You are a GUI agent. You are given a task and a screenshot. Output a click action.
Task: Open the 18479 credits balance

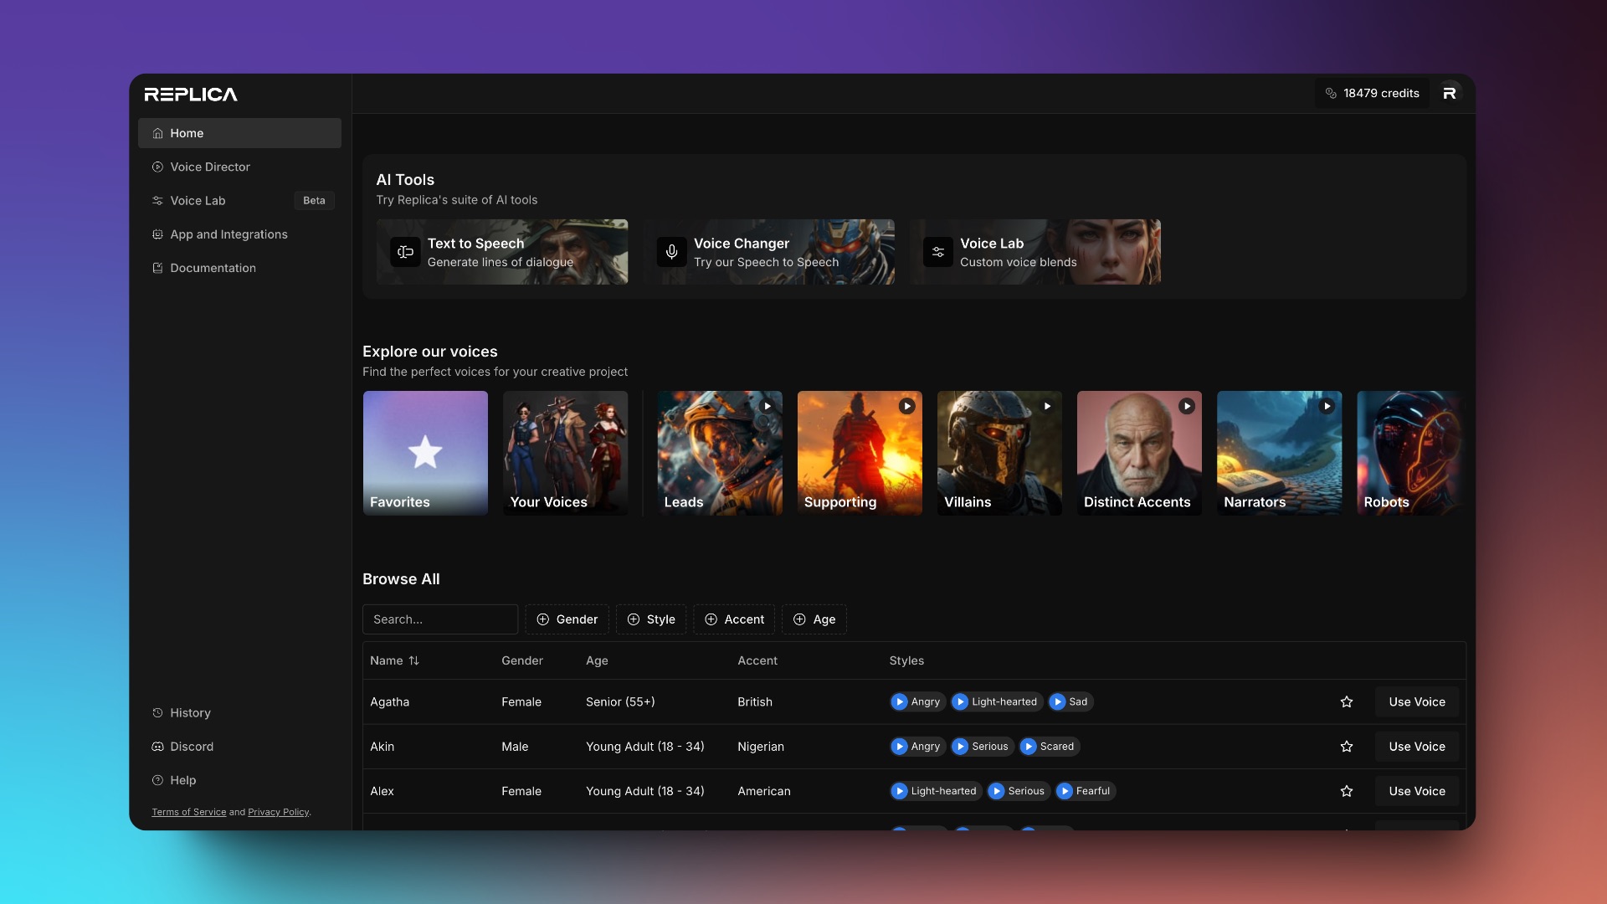[1372, 94]
